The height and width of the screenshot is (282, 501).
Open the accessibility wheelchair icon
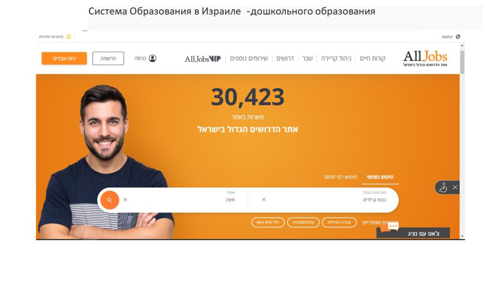point(443,188)
